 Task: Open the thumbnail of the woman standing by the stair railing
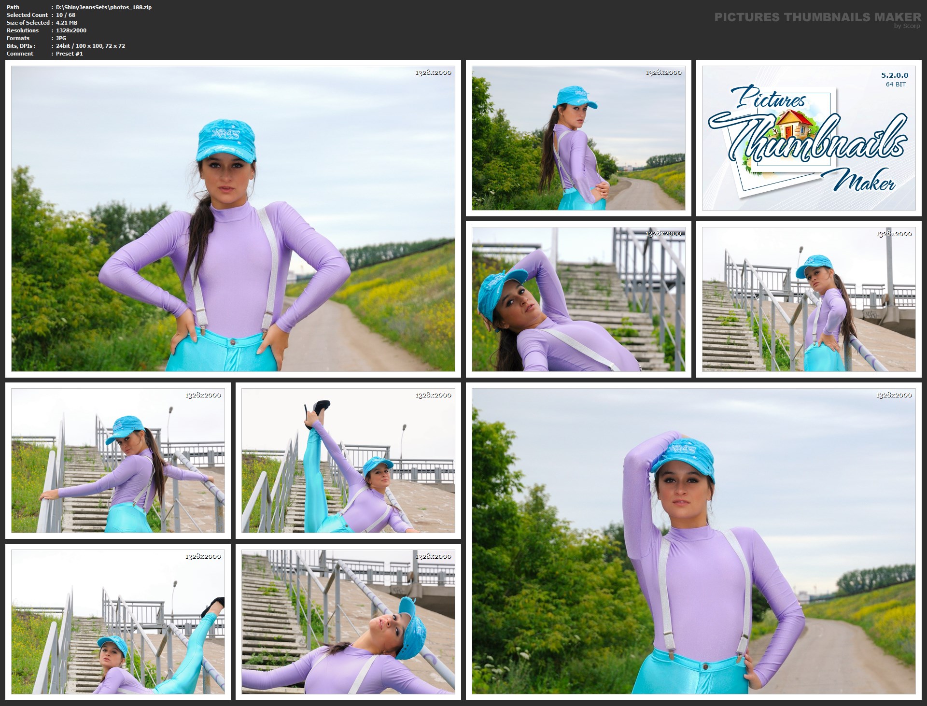pyautogui.click(x=809, y=299)
